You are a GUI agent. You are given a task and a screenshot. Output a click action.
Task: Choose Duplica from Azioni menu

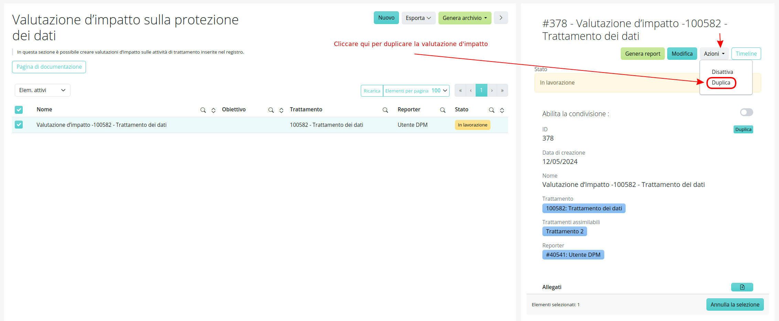(x=721, y=82)
